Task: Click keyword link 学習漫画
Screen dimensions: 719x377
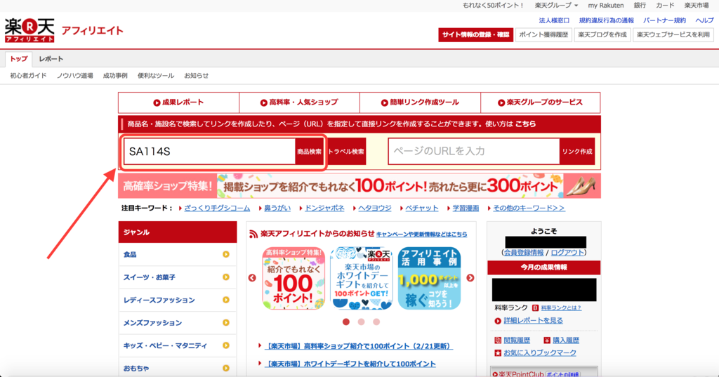Action: point(466,209)
